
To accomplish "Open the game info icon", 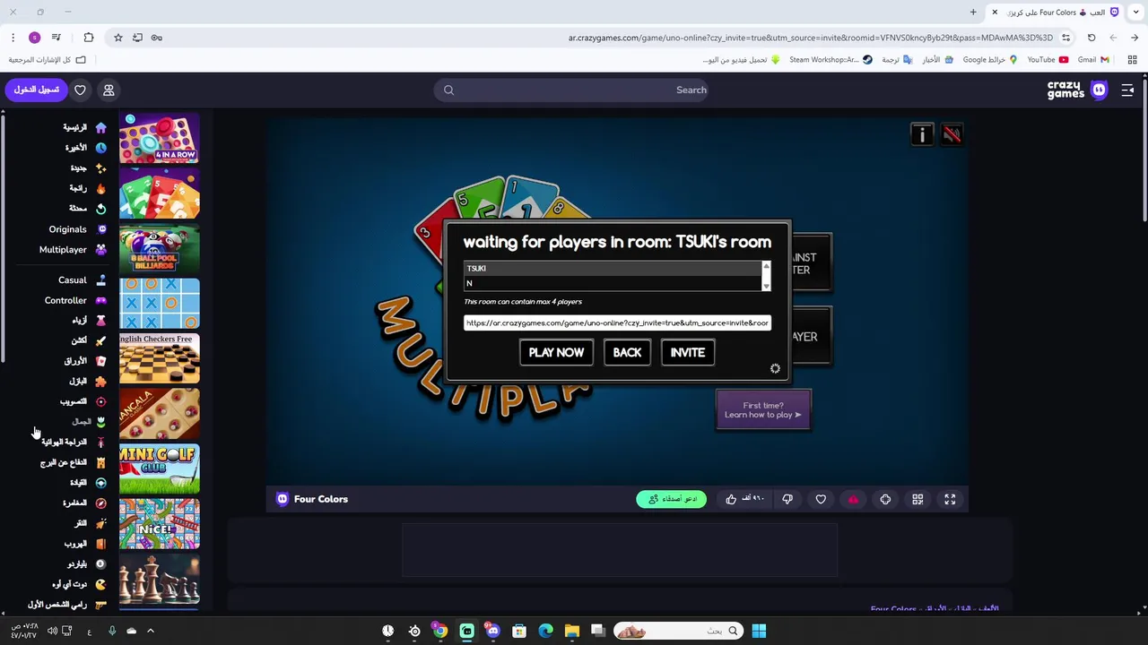I will (922, 134).
